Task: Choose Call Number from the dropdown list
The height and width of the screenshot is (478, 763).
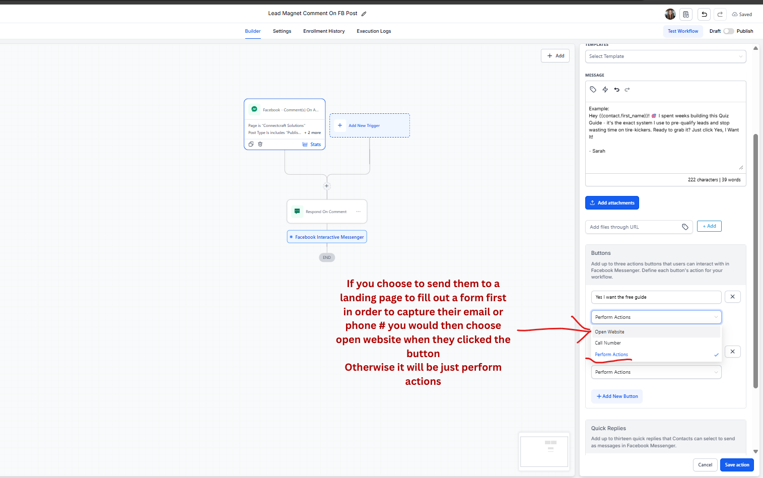Action: [x=656, y=343]
